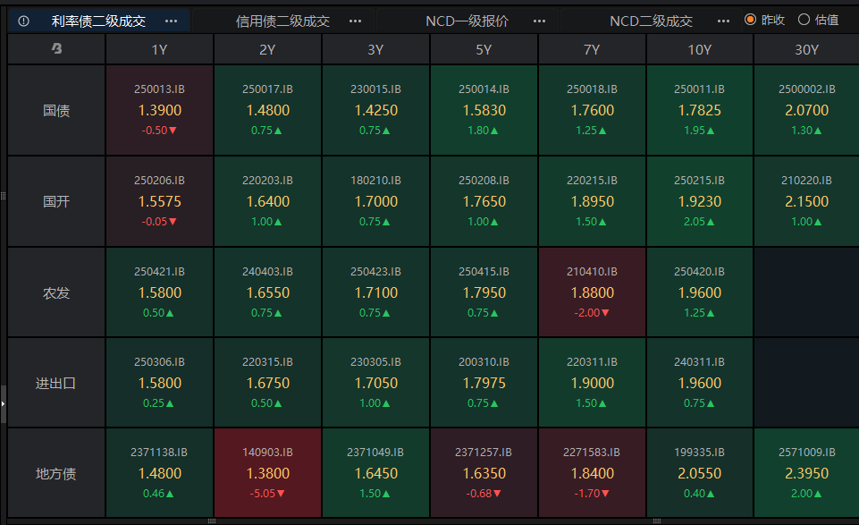Click the splitter handle below the 1Y column
Image resolution: width=859 pixels, height=525 pixels.
point(213,520)
